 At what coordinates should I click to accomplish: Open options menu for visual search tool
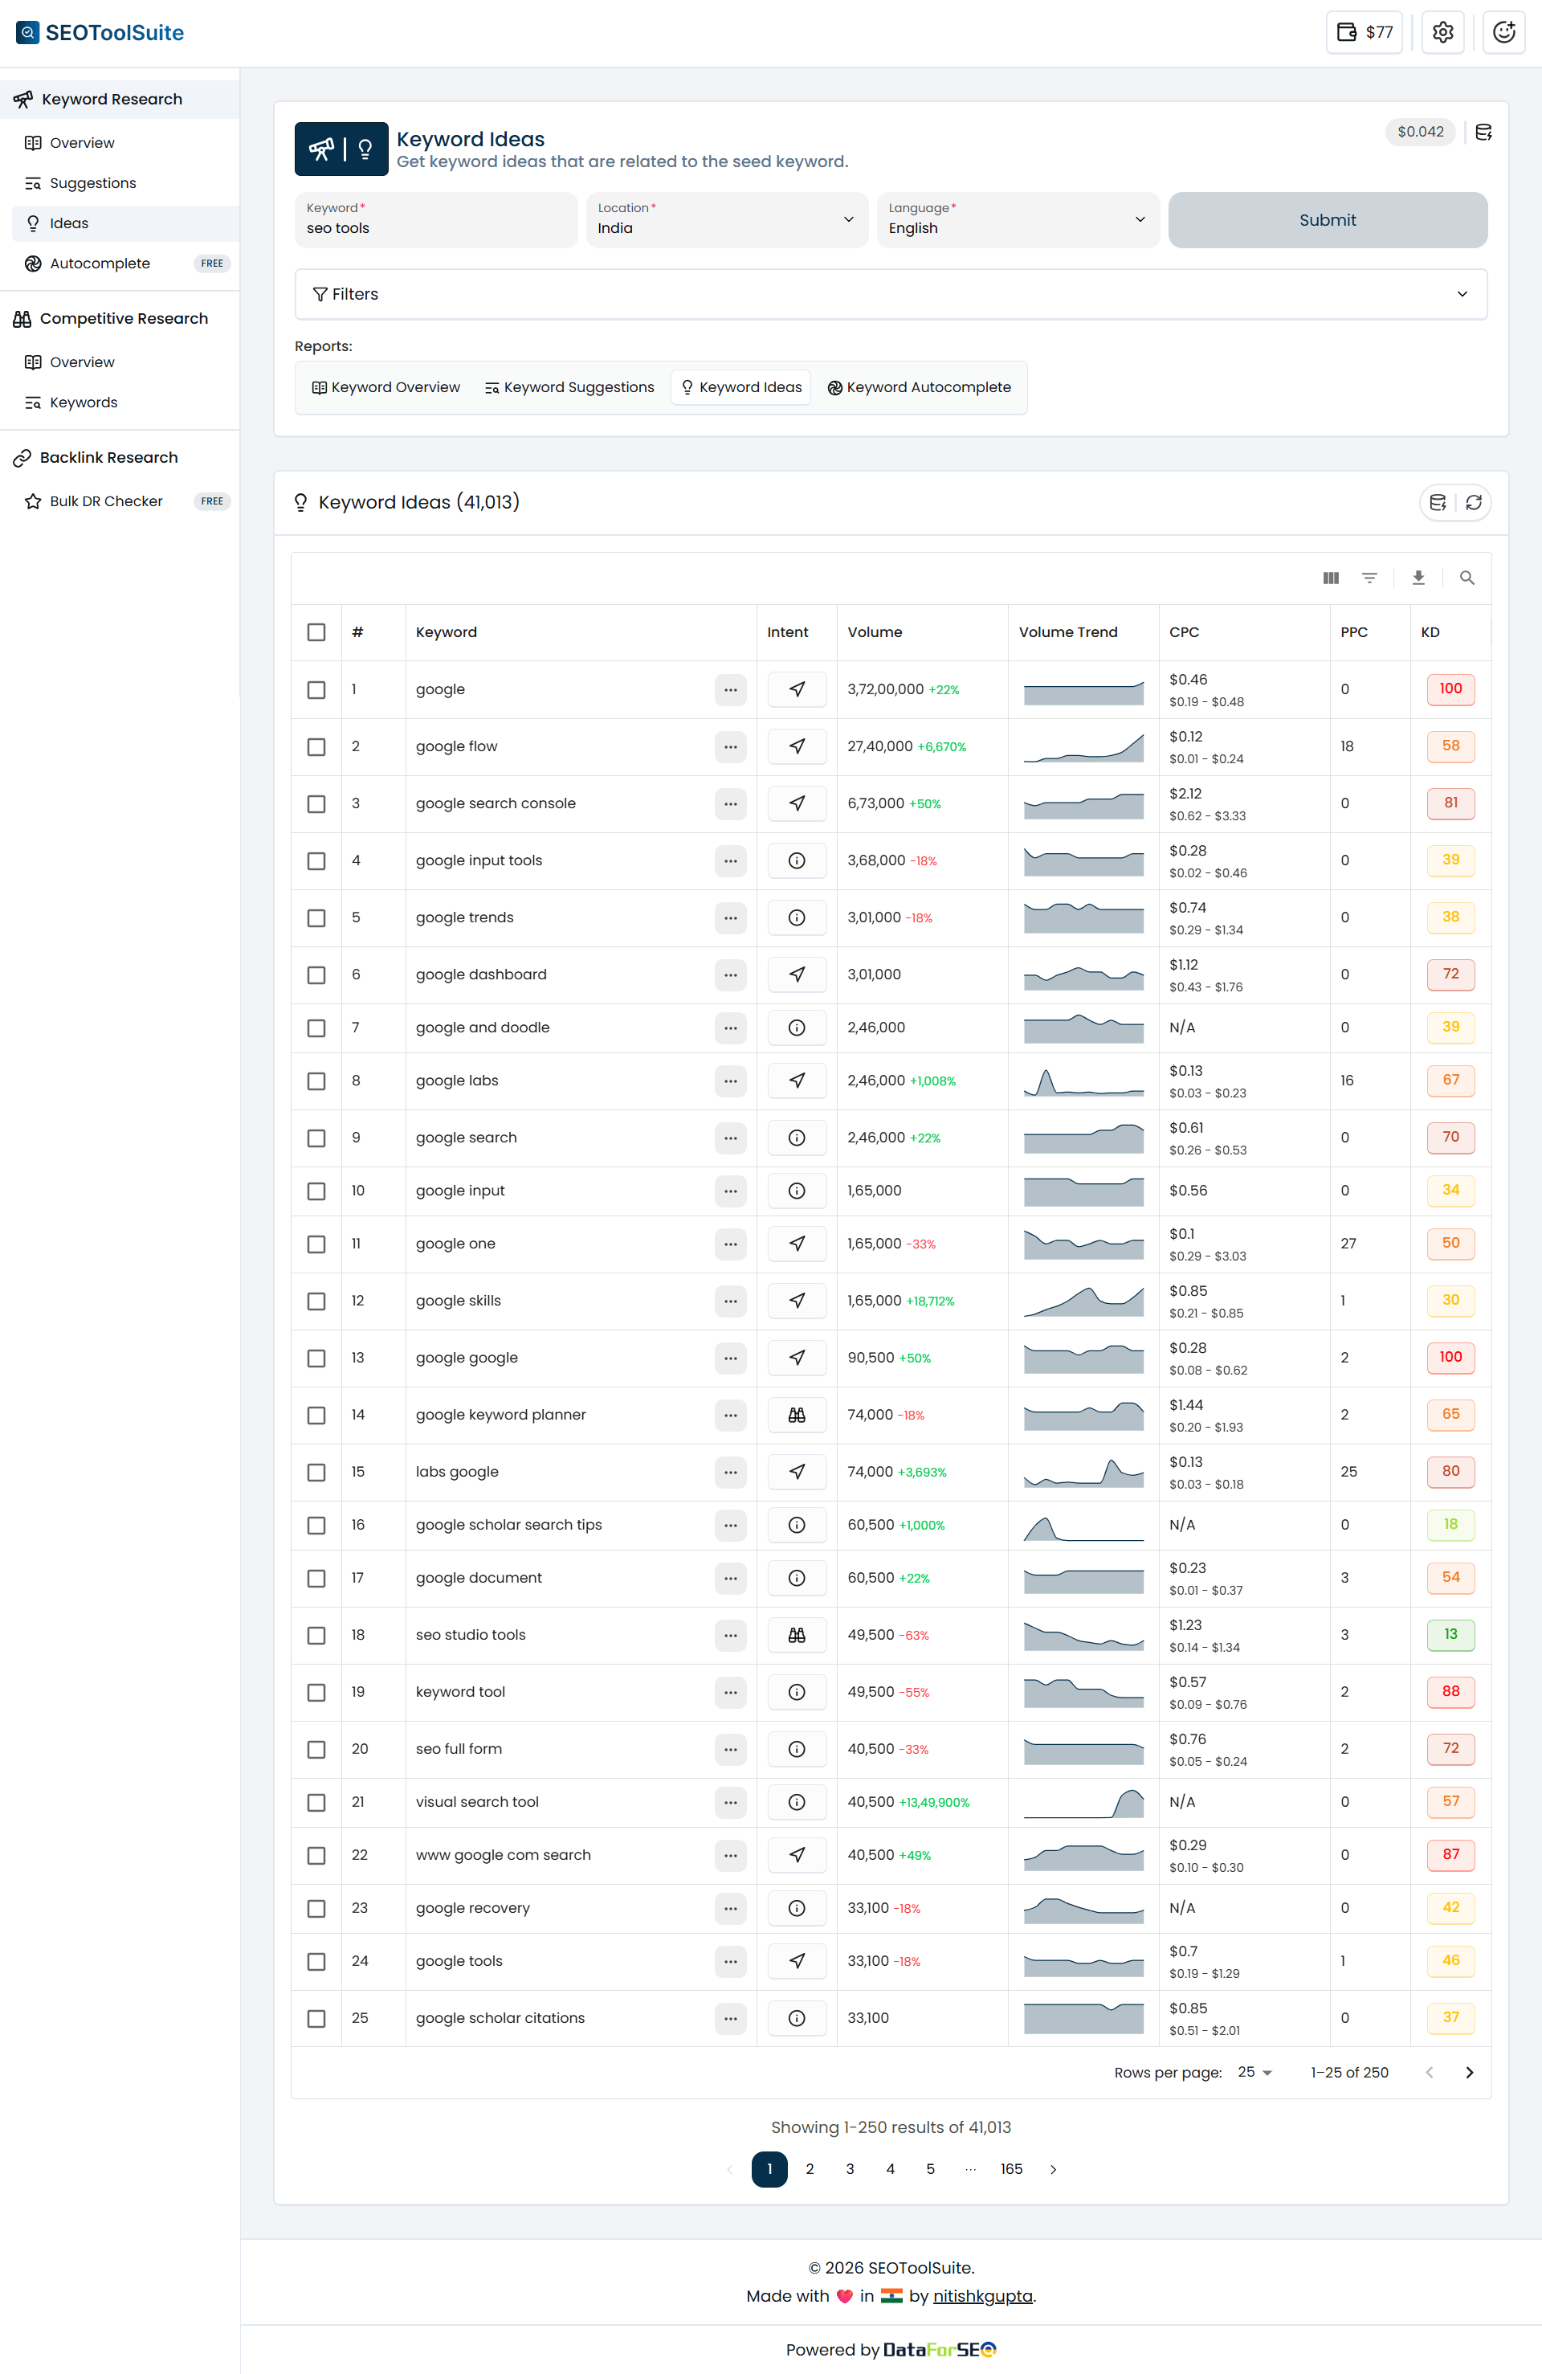click(x=730, y=1803)
